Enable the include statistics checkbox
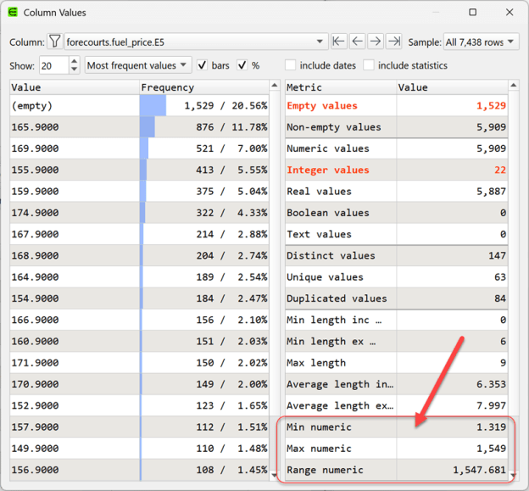 tap(369, 65)
